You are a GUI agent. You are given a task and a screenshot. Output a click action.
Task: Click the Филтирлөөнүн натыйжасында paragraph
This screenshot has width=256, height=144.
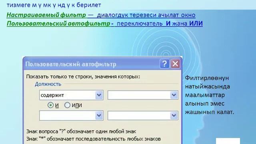210,95
